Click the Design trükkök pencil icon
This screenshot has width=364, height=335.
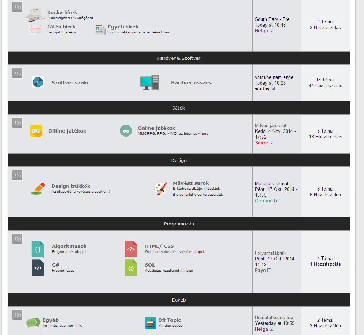pos(38,189)
